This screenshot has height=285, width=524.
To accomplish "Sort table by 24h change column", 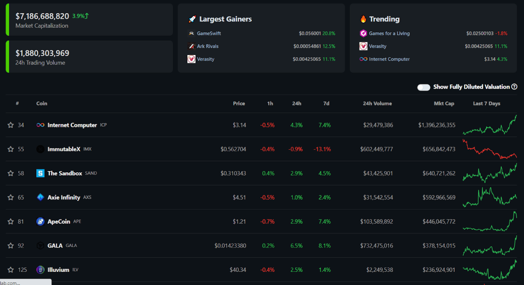I will coord(297,104).
